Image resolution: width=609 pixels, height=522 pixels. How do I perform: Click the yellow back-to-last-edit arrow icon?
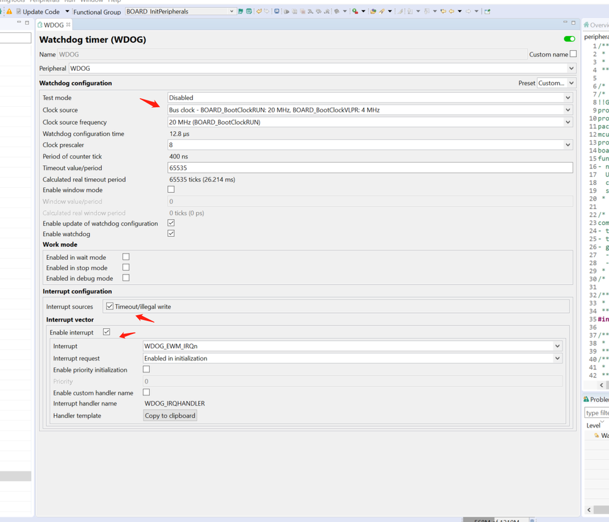(443, 11)
